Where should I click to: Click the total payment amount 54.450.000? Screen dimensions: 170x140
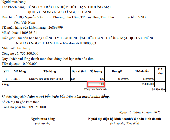point(158,89)
